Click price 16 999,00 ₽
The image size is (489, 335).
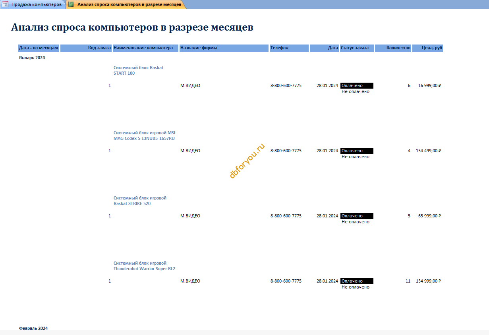coord(429,85)
